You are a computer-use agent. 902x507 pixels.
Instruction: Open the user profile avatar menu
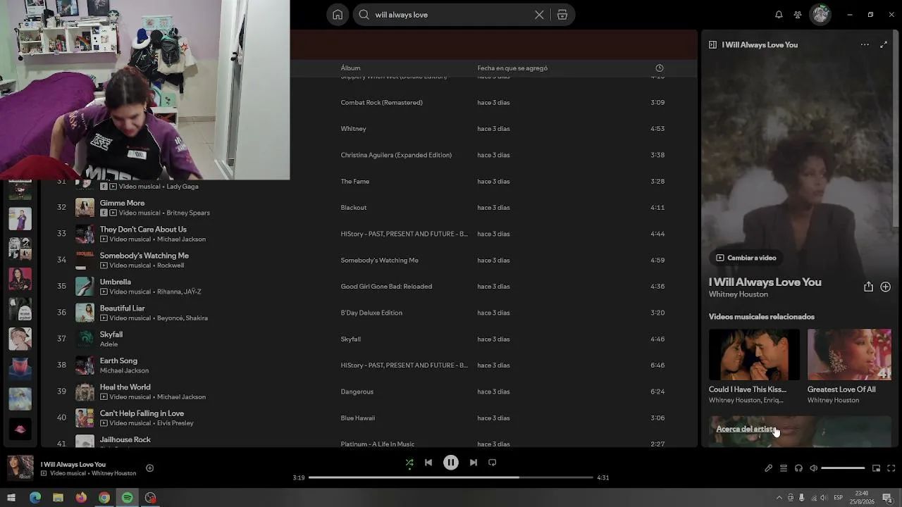click(820, 15)
